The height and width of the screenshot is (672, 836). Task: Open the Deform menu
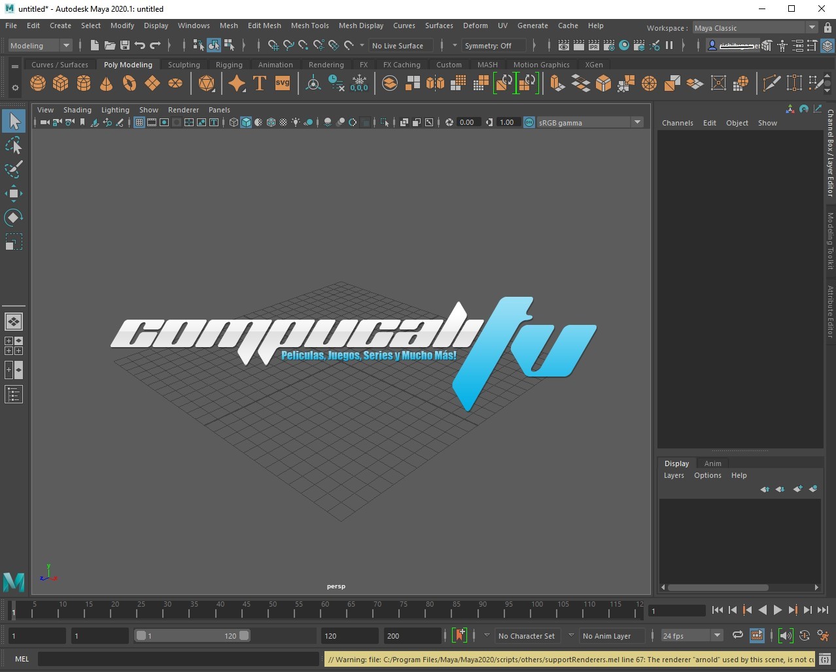pos(476,25)
